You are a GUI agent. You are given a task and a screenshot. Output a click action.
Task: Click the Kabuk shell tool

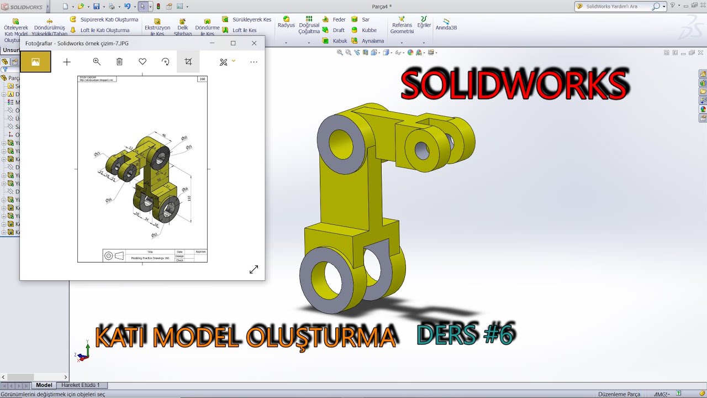coord(335,41)
